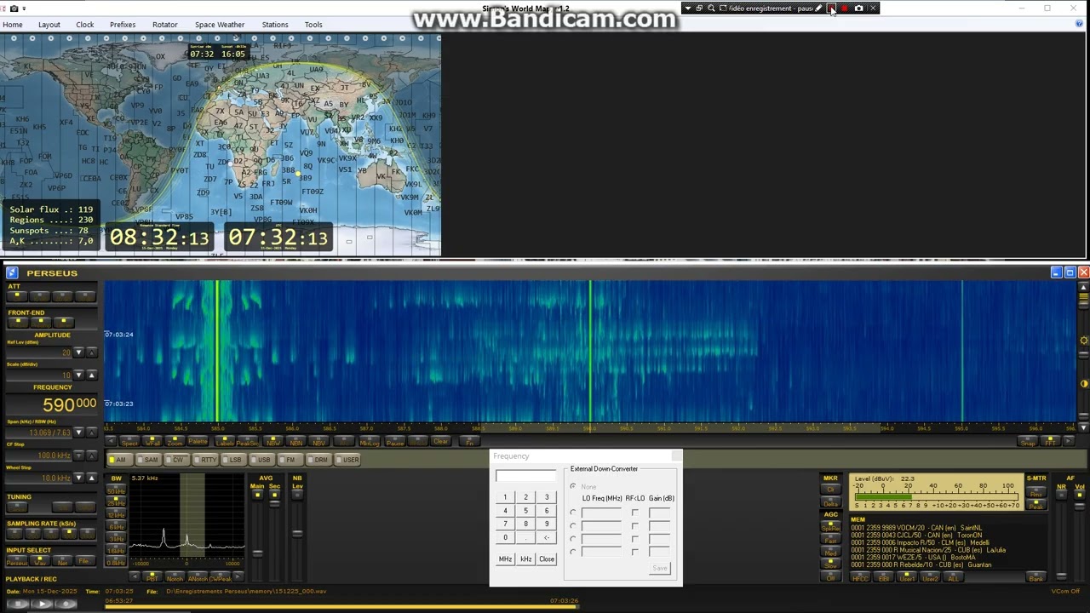Switch demodulation to CW
1090x613 pixels.
click(176, 460)
